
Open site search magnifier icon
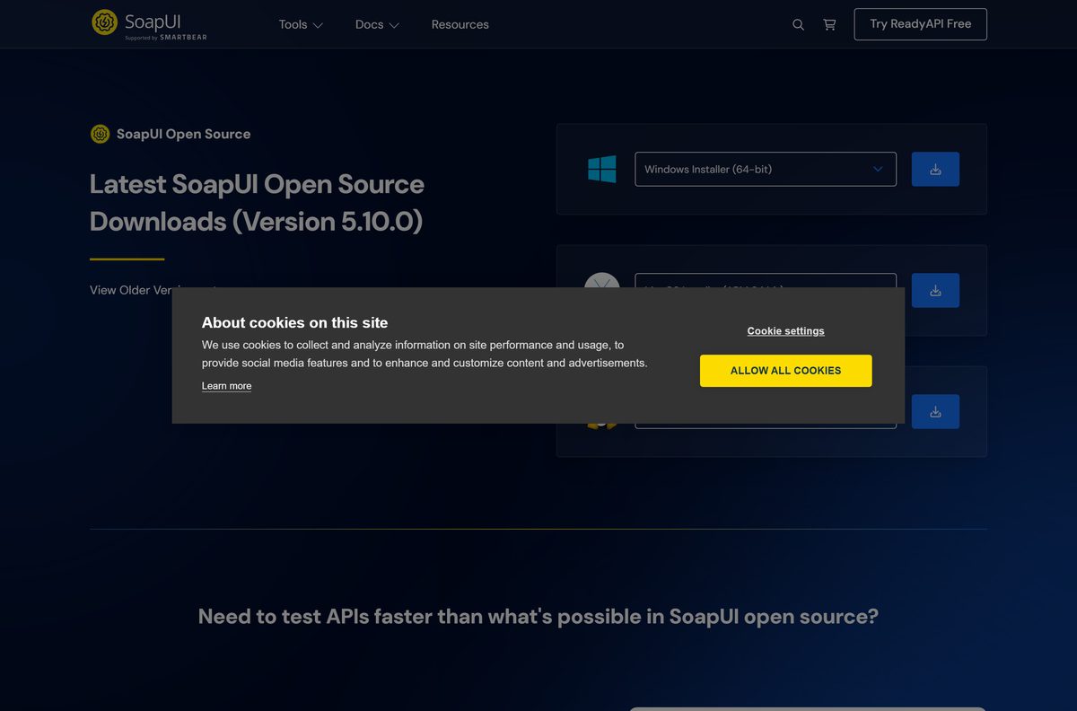[x=798, y=25]
